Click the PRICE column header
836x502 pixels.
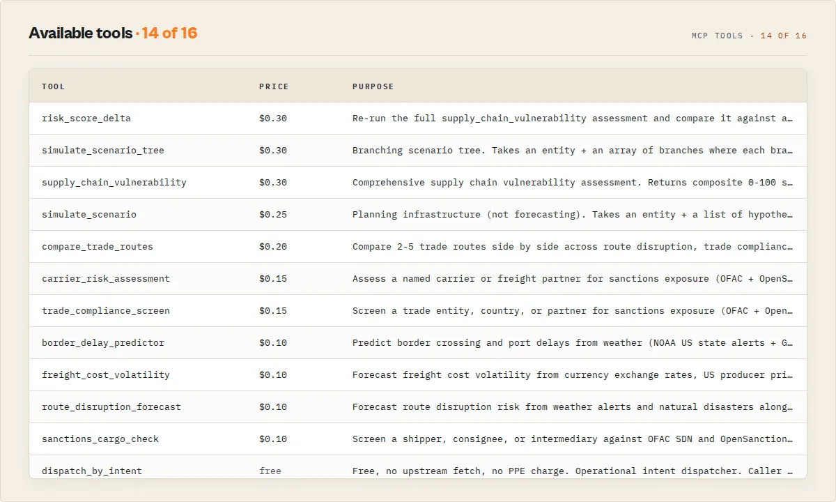pos(274,86)
